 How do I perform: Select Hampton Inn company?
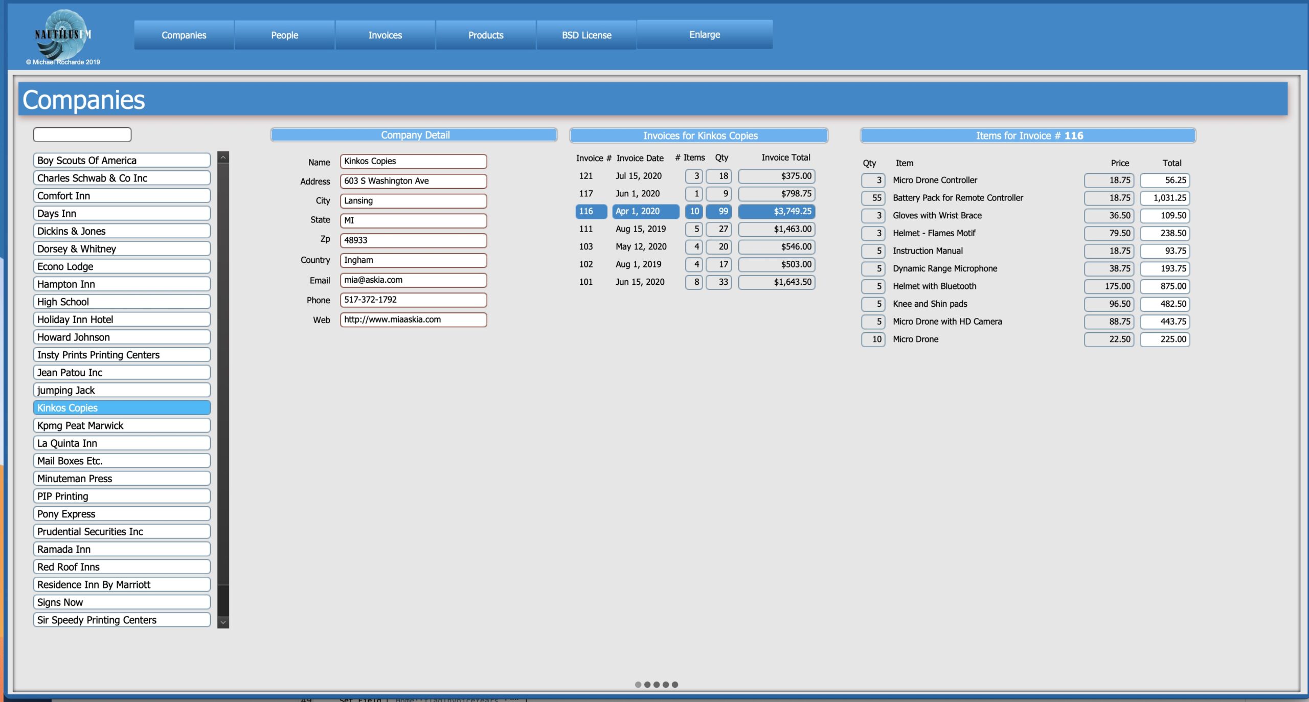coord(122,284)
